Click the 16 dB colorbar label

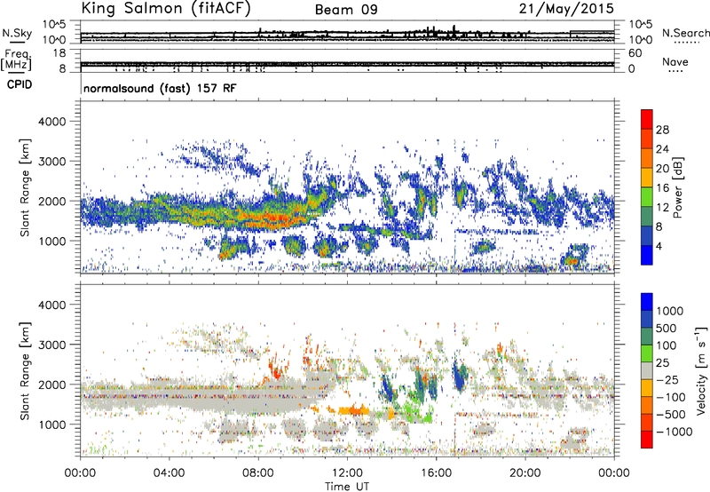coord(662,188)
